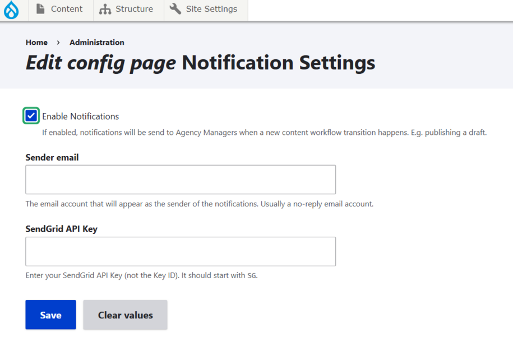Click the Structure hierarchy icon
The width and height of the screenshot is (513, 343).
105,10
